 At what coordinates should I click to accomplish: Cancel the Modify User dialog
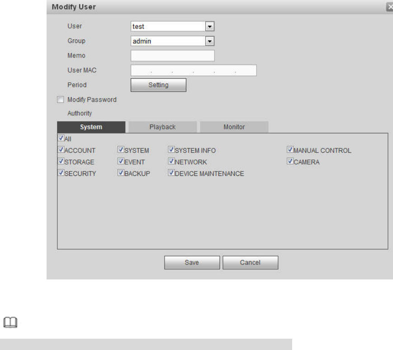point(251,263)
